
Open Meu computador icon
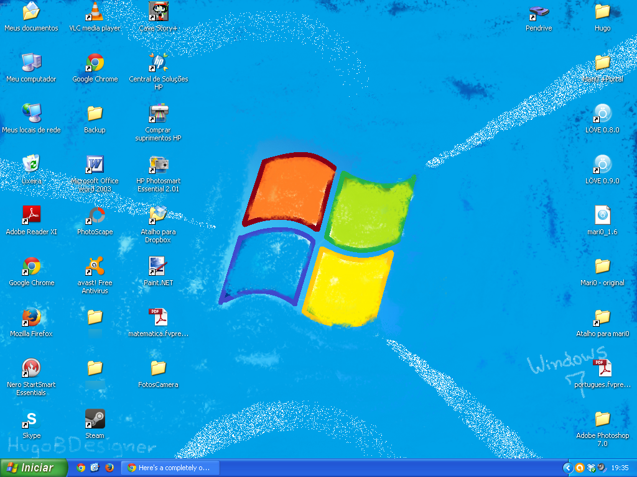click(31, 63)
